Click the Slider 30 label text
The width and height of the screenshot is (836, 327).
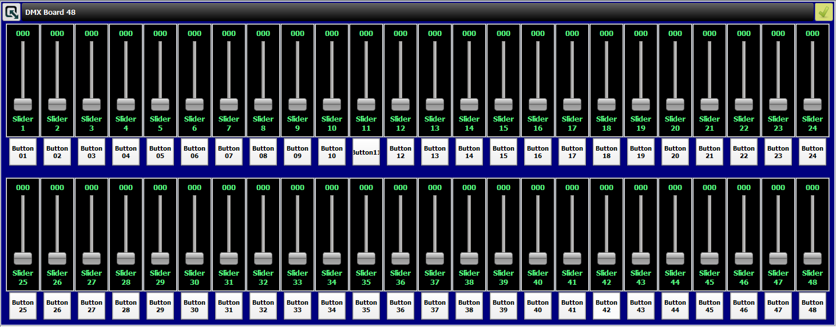click(x=195, y=277)
